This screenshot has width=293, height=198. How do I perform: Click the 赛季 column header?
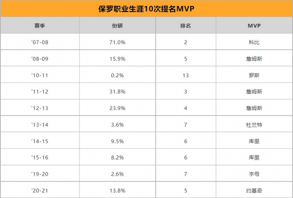coord(40,25)
